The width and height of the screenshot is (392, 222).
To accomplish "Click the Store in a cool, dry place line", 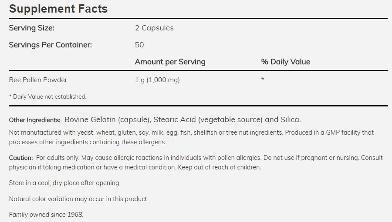I will (x=64, y=183).
